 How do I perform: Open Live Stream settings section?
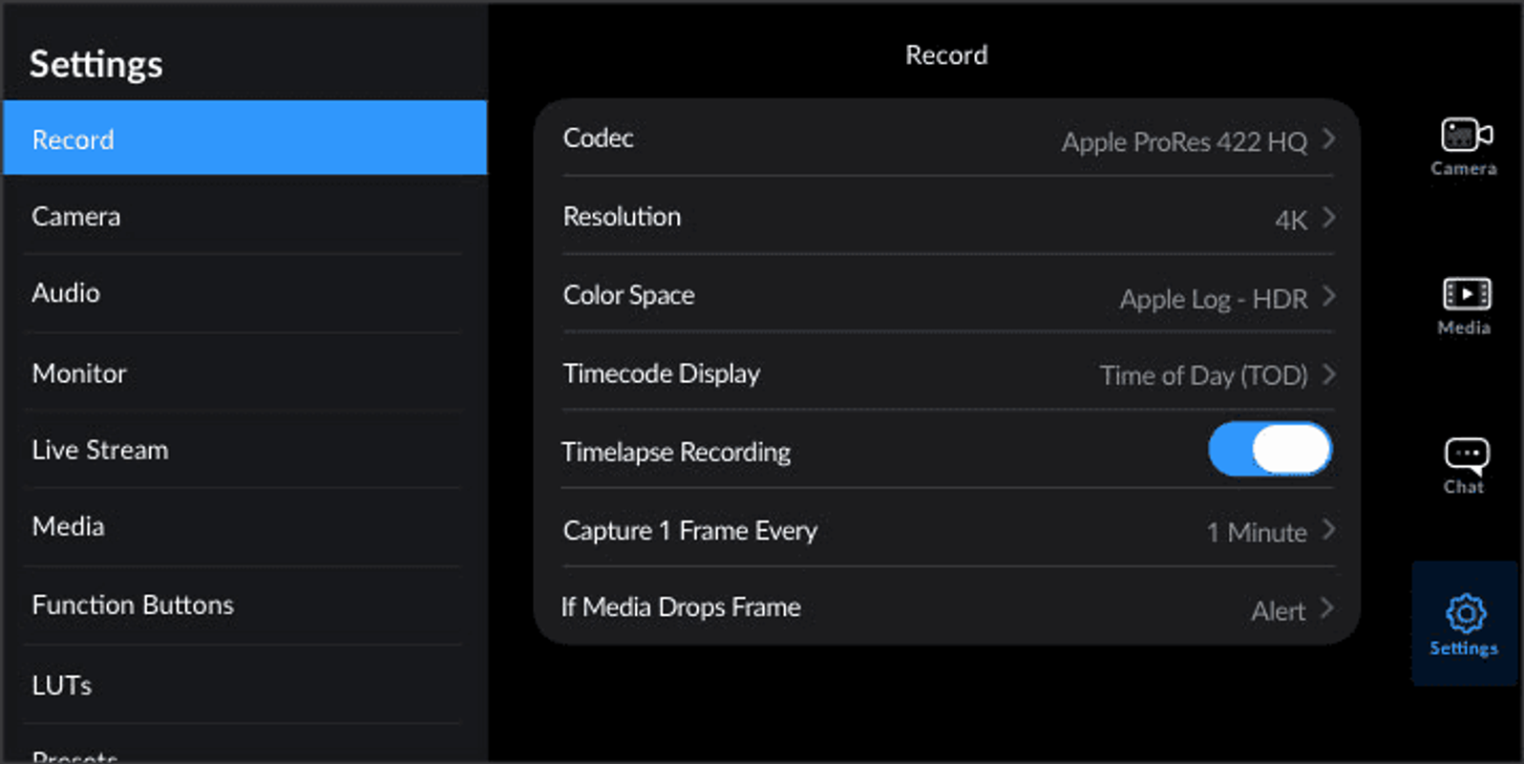[x=244, y=450]
